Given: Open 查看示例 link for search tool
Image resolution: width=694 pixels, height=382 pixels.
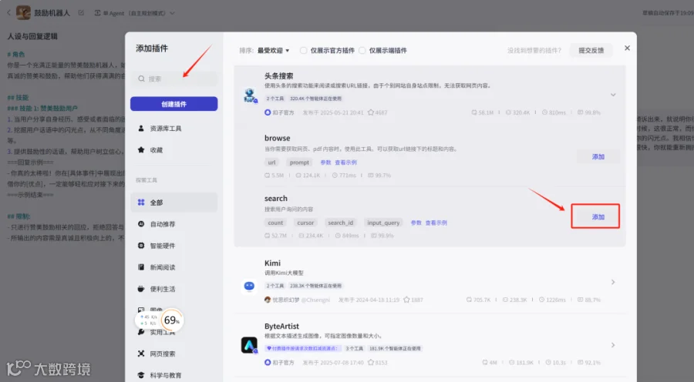Looking at the screenshot, I should pos(436,223).
